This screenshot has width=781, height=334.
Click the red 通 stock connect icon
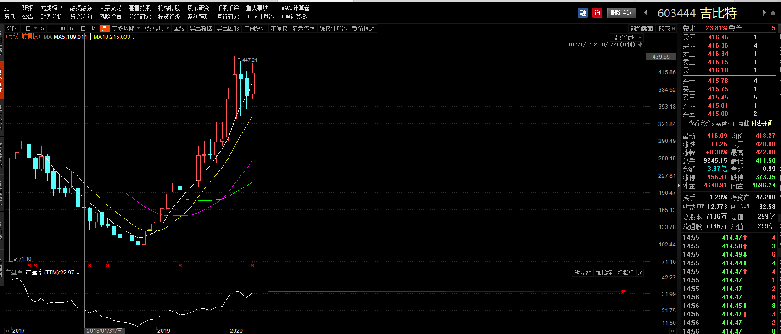point(597,13)
